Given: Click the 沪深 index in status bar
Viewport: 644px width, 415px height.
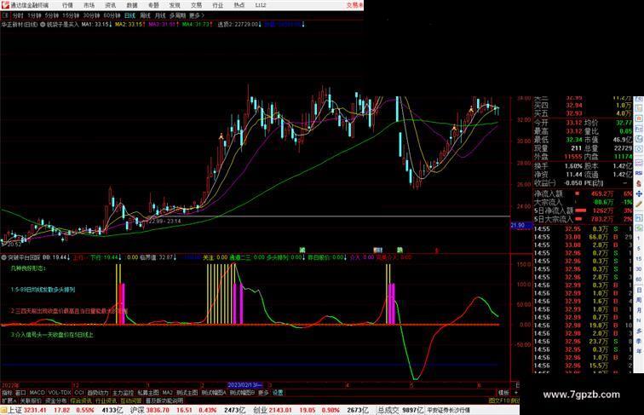Looking at the screenshot, I should (x=138, y=410).
